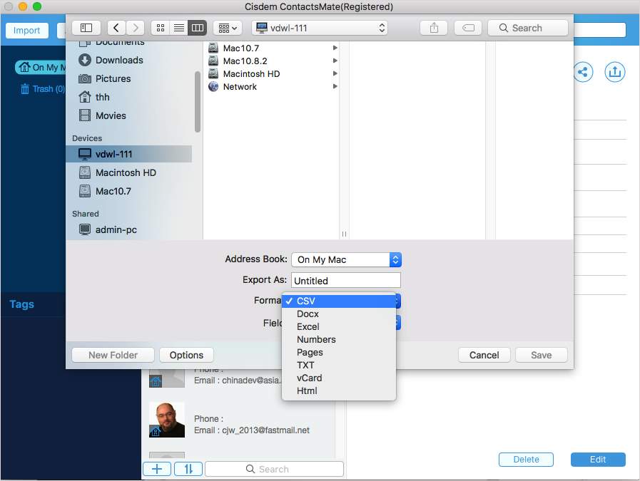Choose Docx from the format menu
The width and height of the screenshot is (640, 481).
(x=339, y=314)
